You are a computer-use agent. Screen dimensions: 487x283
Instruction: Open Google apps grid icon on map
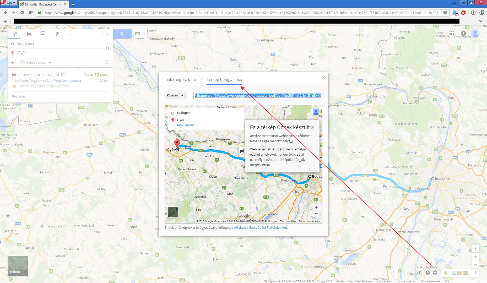(451, 34)
